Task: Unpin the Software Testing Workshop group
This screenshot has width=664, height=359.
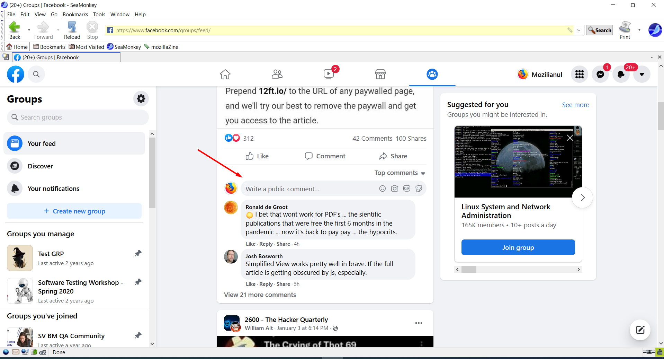Action: point(138,282)
